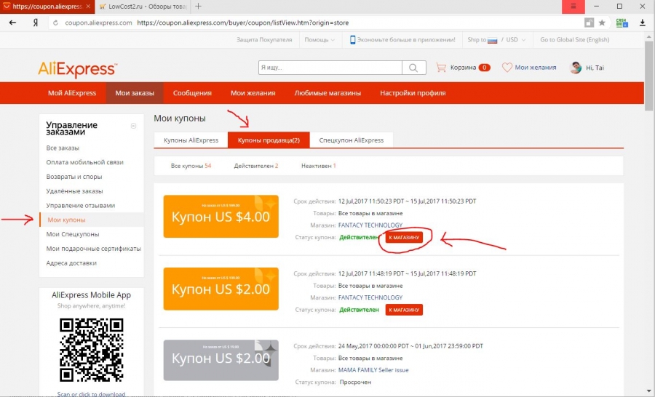Viewport: 655px width, 397px height.
Task: Click the page protection icon in address bar
Action: click(589, 23)
